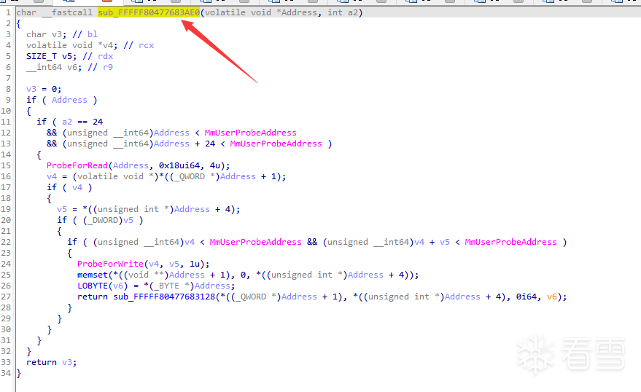Click v4 in 'if ( v4 )' line 17
Image resolution: width=641 pixels, height=392 pixels.
coord(77,187)
